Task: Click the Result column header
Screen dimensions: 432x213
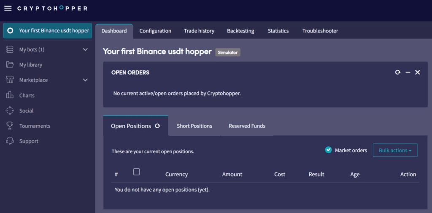Action: [x=316, y=175]
